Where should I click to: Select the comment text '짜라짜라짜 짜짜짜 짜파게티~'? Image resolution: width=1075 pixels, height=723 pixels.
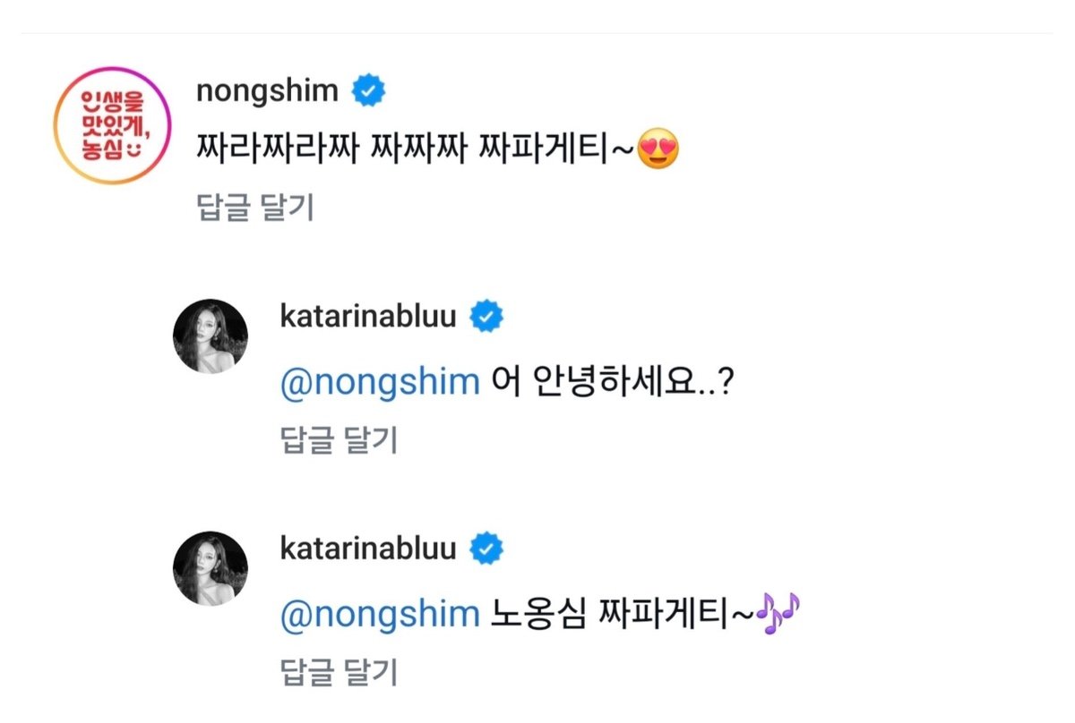click(414, 150)
